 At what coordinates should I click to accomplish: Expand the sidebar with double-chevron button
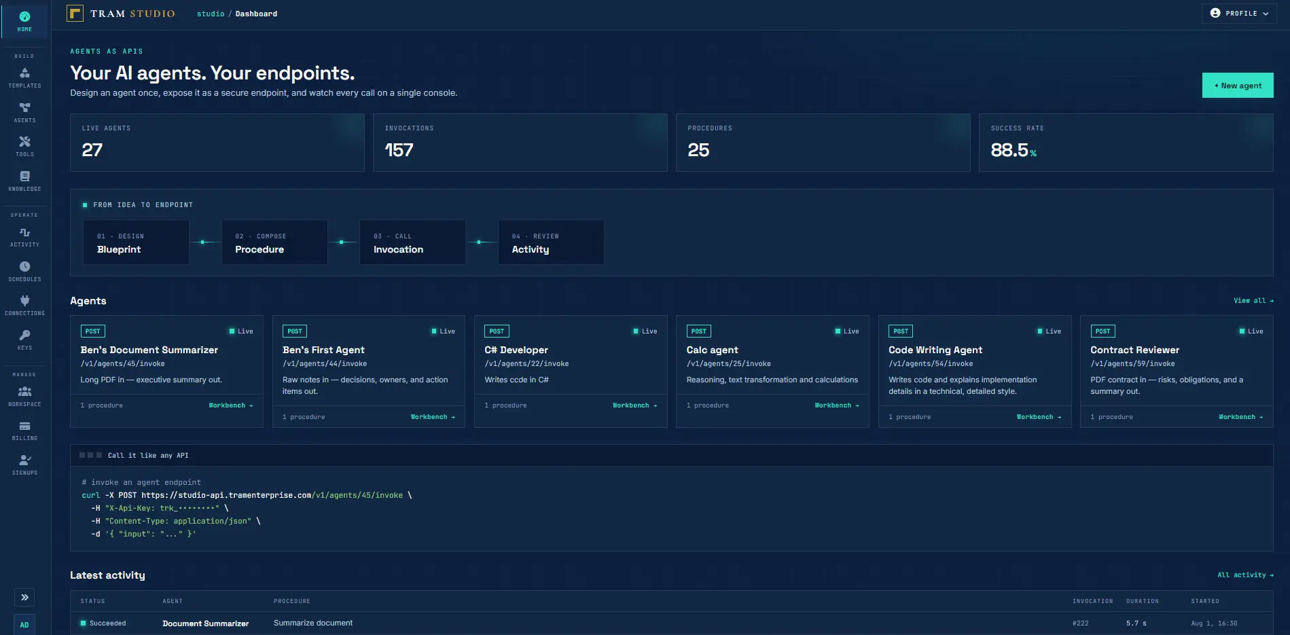click(24, 597)
